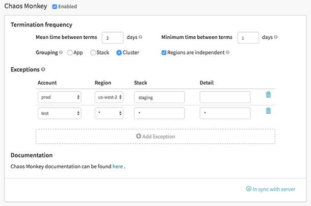Select the App grouping radio button

click(x=70, y=52)
